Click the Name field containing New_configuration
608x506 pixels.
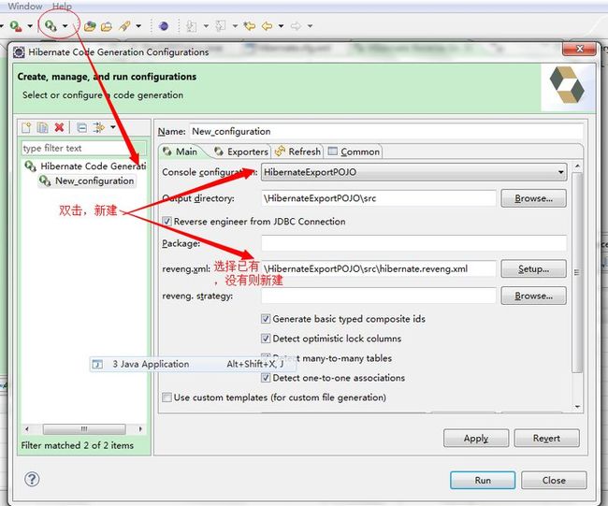tap(386, 132)
